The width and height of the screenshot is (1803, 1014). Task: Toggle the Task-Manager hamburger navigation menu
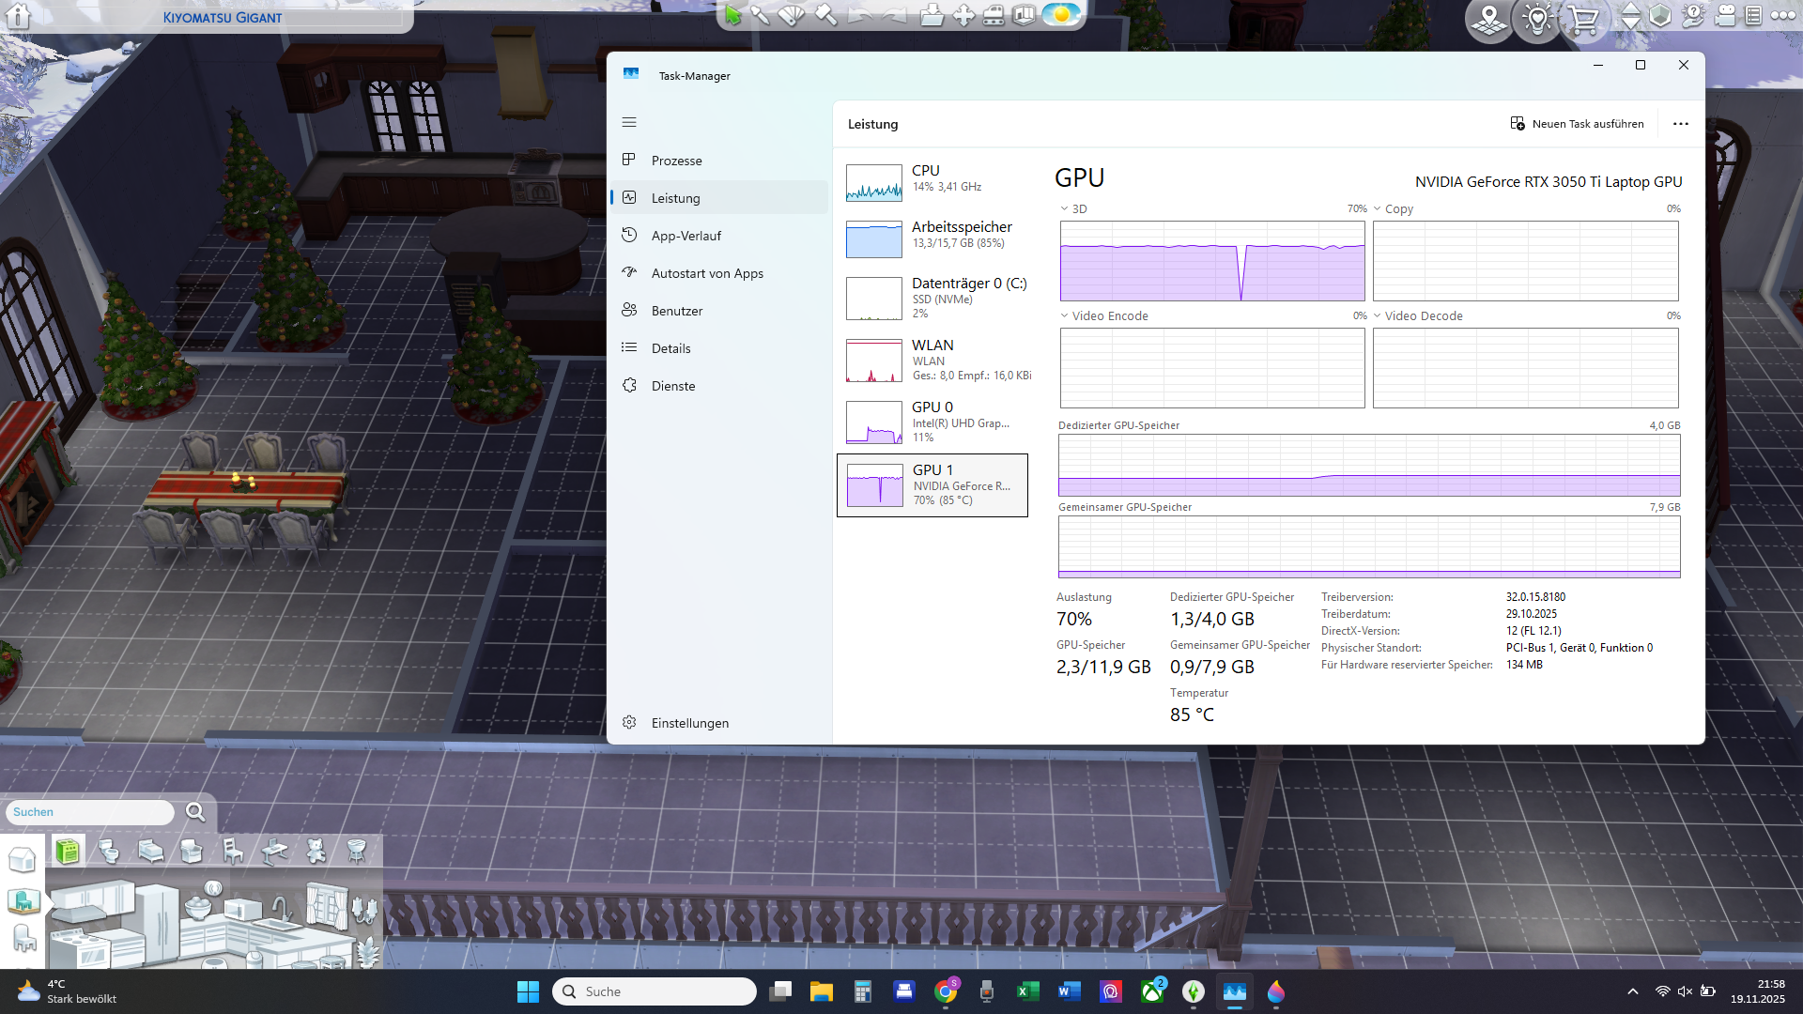pos(629,123)
